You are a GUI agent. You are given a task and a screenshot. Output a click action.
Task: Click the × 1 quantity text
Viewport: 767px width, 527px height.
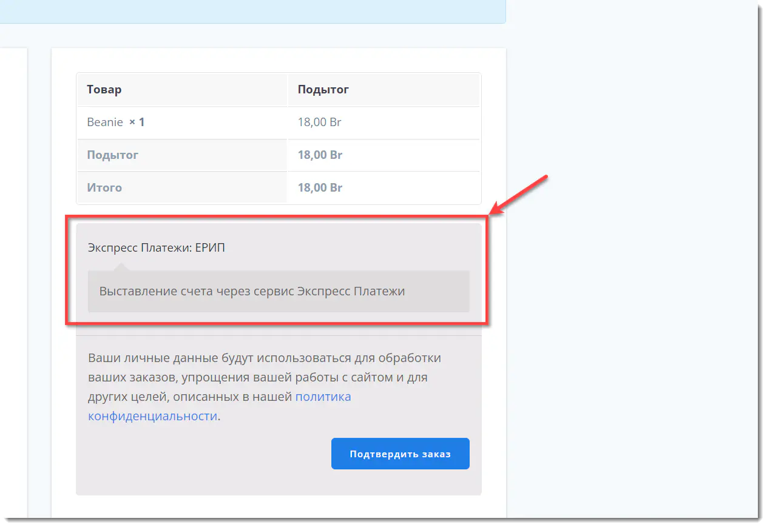pos(137,123)
